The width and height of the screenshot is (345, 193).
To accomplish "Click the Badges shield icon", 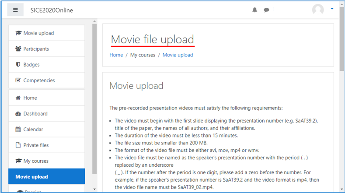I will click(x=18, y=65).
